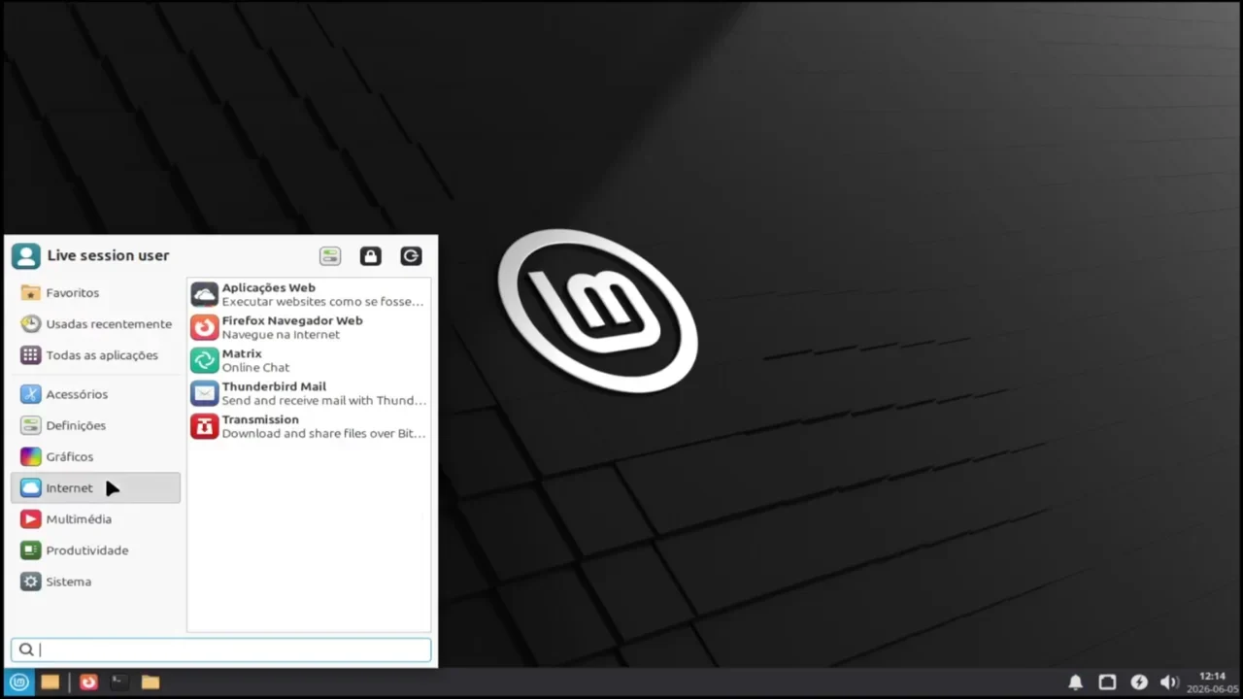Click the menu search field

pyautogui.click(x=220, y=649)
